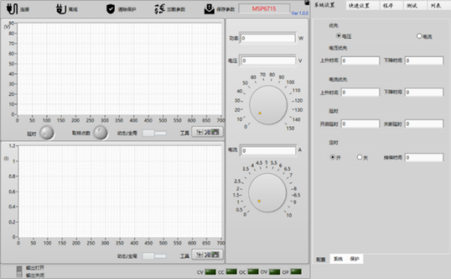Viewport: 451px width, 279px height.
Task: Open the 程序 tab
Action: [x=388, y=5]
